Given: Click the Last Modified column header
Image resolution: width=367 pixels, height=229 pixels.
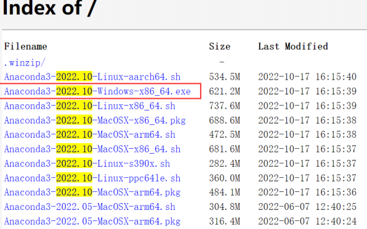Looking at the screenshot, I should point(293,46).
